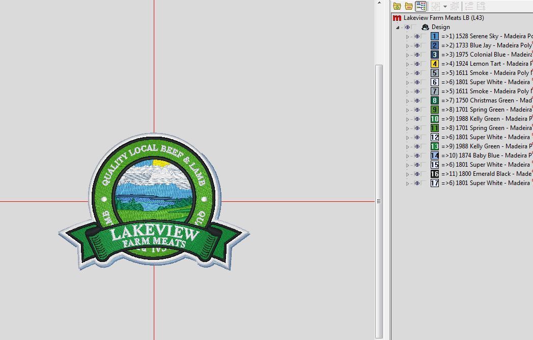Select '1924 Lemon Tart' thread row
The width and height of the screenshot is (533, 340).
tap(487, 64)
